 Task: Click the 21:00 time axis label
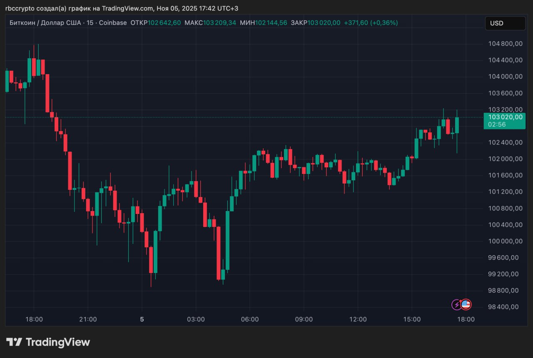click(88, 319)
